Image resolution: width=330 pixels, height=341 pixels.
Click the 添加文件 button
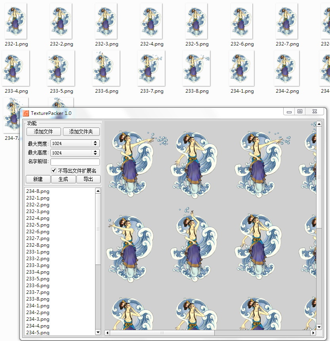click(44, 131)
